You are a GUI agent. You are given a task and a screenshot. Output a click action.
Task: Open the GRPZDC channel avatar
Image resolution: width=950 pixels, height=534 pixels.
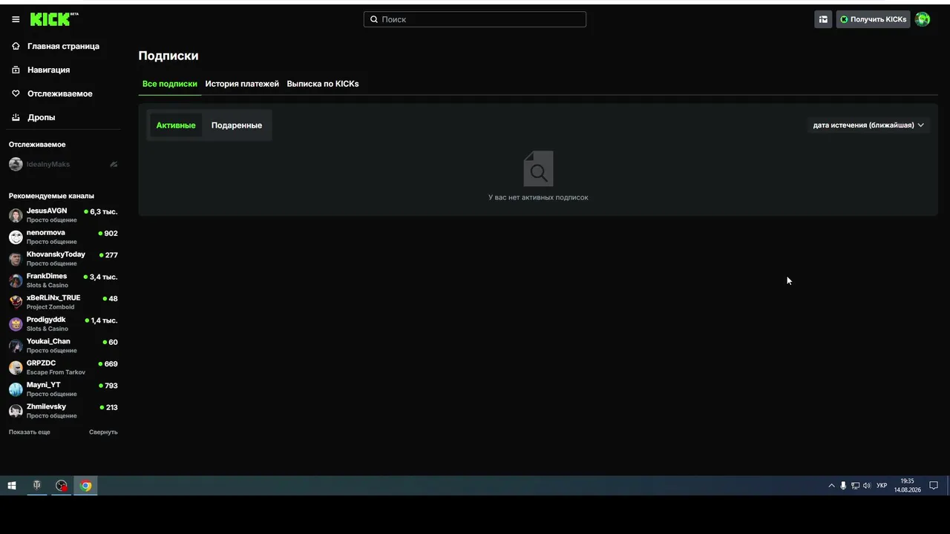tap(16, 367)
